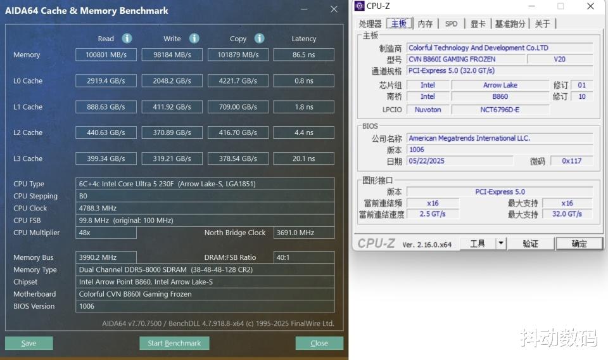Image resolution: width=608 pixels, height=360 pixels.
Task: Click the L3 Cache read 399.34 GB/s
Action: 106,158
